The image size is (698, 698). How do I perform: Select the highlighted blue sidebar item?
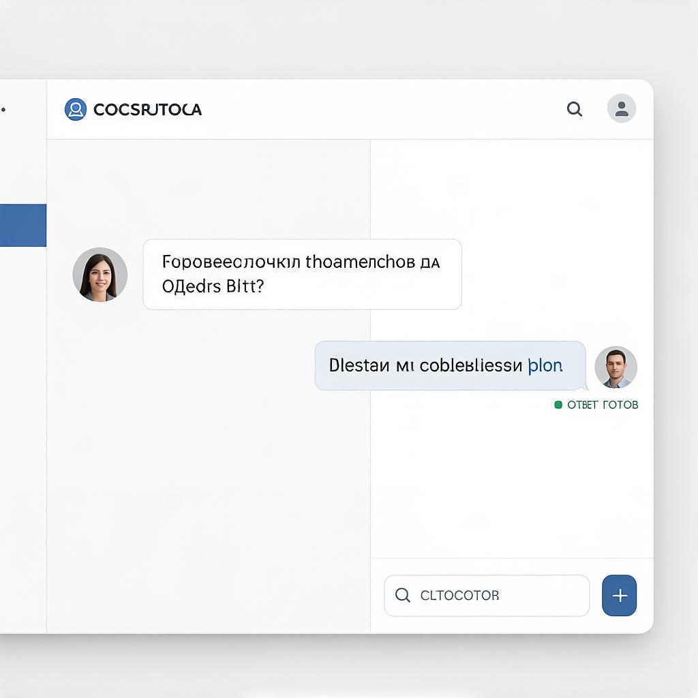click(x=23, y=225)
